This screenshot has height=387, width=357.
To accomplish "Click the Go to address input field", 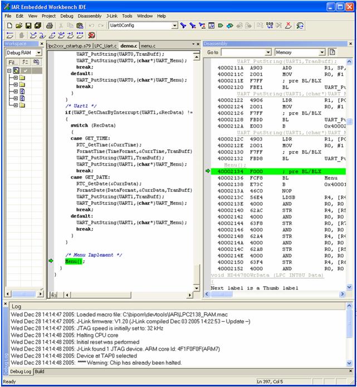I will [x=243, y=52].
